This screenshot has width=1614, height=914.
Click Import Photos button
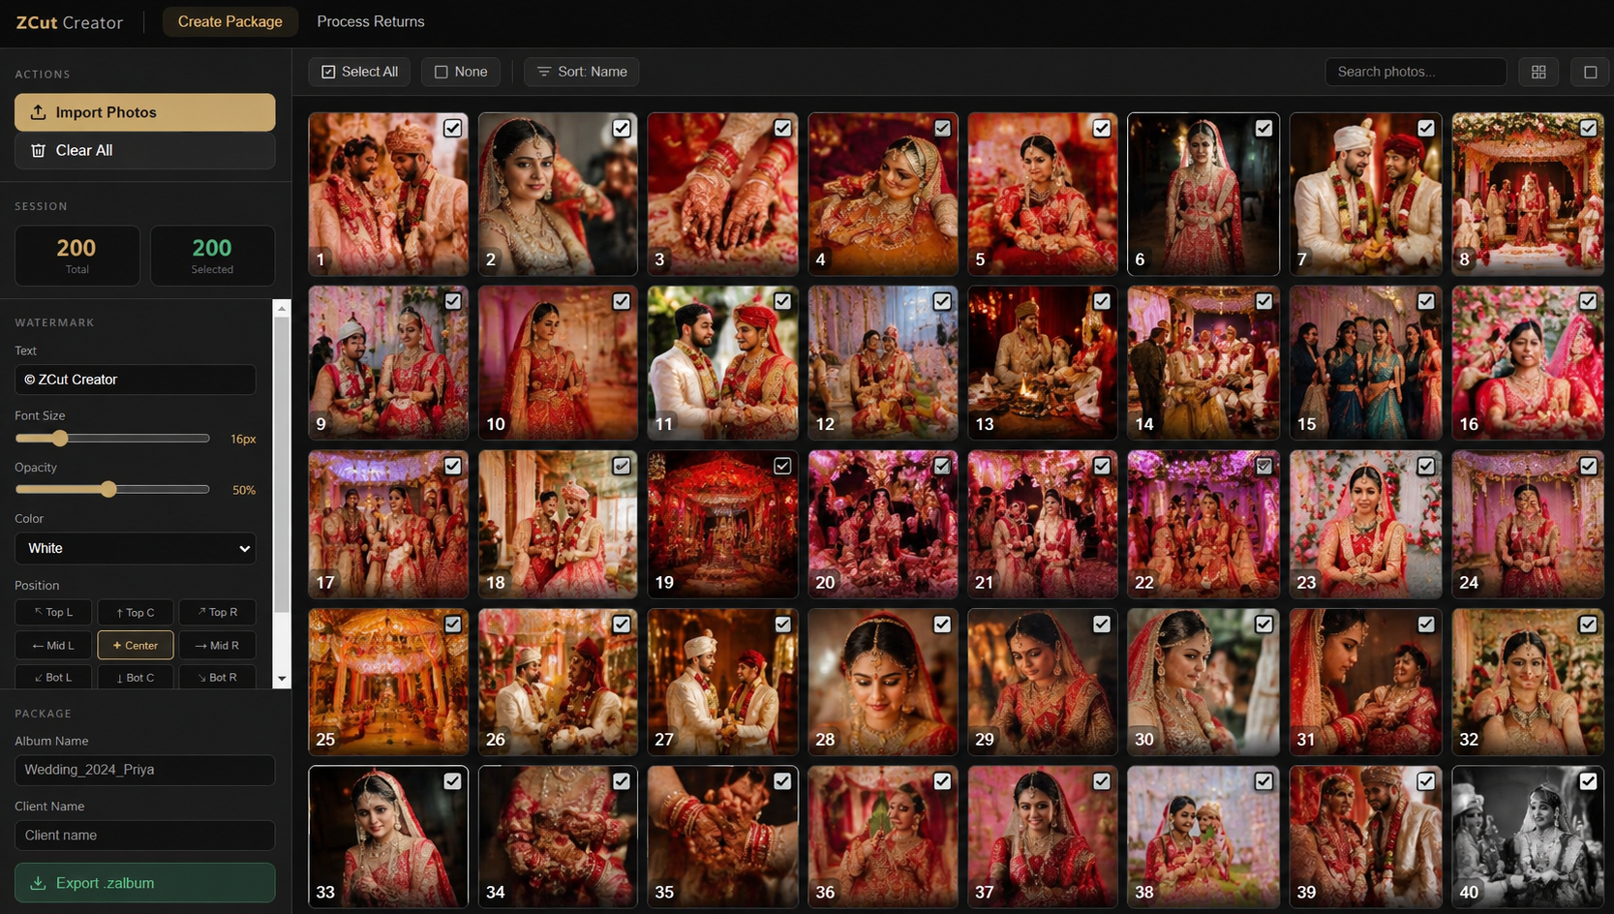click(145, 112)
